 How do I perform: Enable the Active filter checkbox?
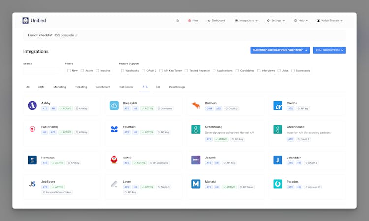(x=82, y=71)
